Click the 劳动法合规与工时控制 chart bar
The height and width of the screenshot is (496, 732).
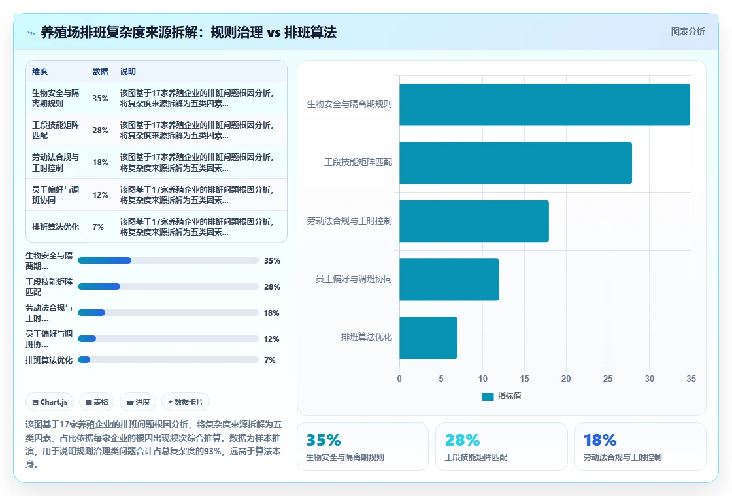pos(474,221)
